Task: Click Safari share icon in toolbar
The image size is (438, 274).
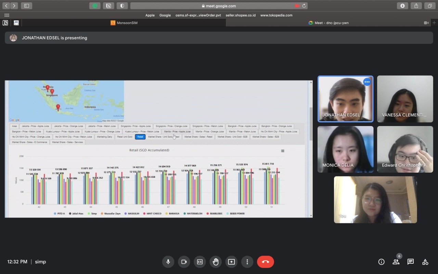Action: [x=416, y=6]
